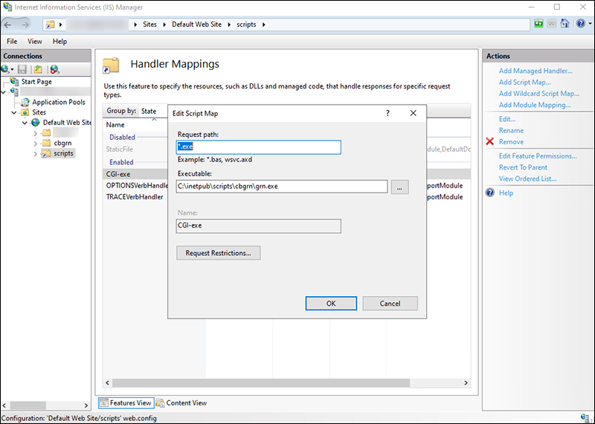Click the browse ellipsis button for Executable
Image resolution: width=595 pixels, height=424 pixels.
click(399, 187)
